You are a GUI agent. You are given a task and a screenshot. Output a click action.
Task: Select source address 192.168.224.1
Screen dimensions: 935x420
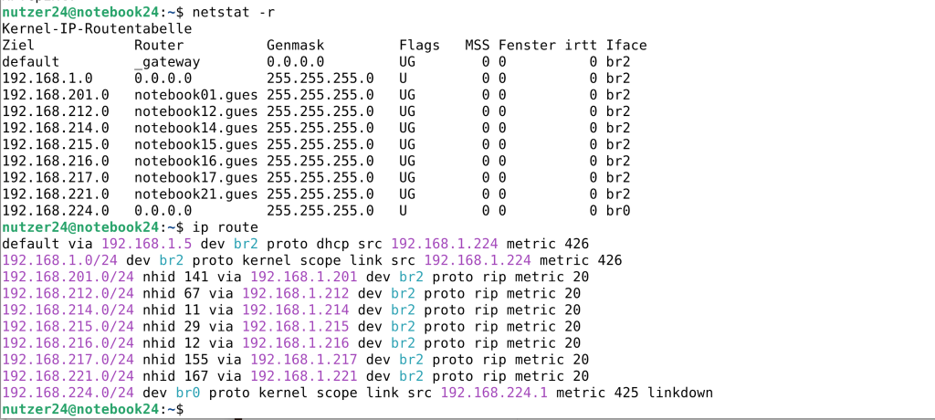click(494, 393)
